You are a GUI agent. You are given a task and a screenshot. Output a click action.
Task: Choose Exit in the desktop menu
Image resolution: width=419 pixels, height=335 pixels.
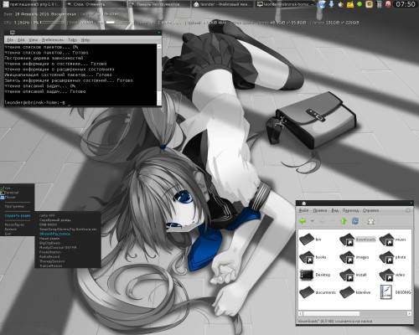pos(8,234)
